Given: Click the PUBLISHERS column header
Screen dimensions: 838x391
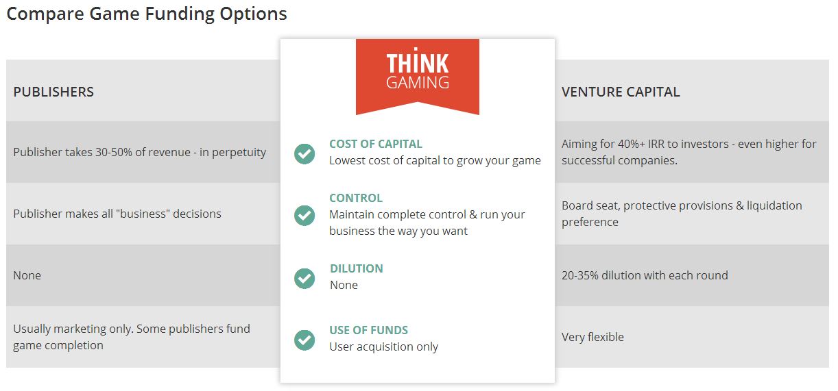Looking at the screenshot, I should 53,92.
